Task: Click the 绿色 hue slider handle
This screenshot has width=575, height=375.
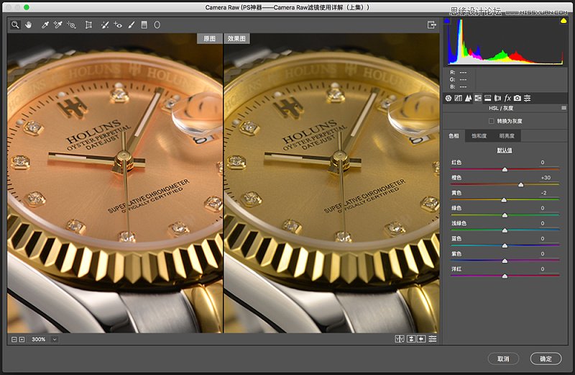Action: 505,215
